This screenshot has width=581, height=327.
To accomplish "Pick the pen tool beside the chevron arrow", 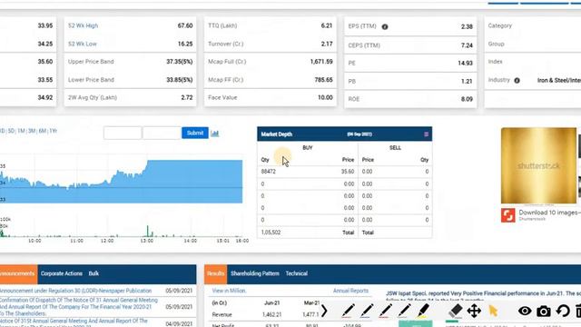I will [x=348, y=311].
